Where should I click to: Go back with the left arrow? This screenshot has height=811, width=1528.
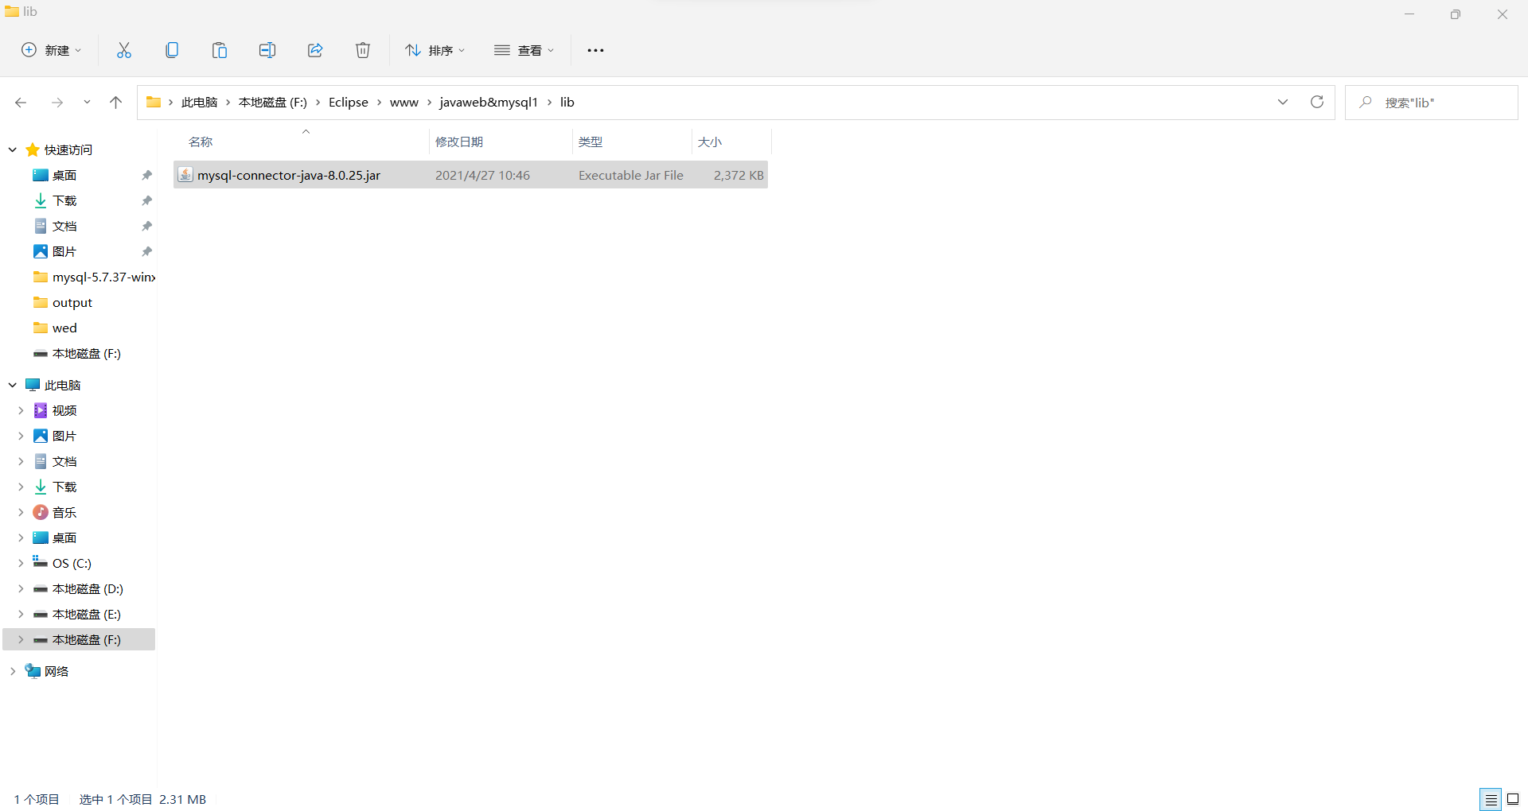click(x=21, y=103)
